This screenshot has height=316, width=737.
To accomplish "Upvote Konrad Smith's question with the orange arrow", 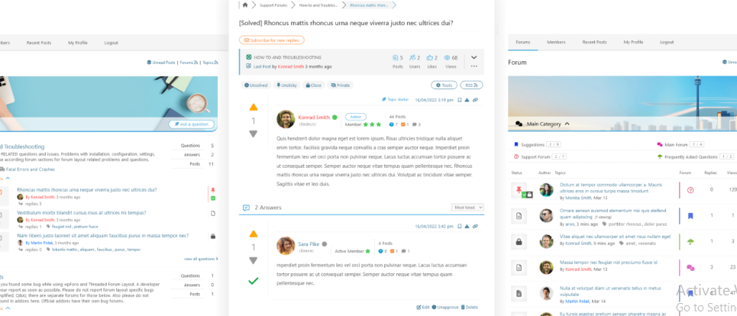I will [254, 107].
